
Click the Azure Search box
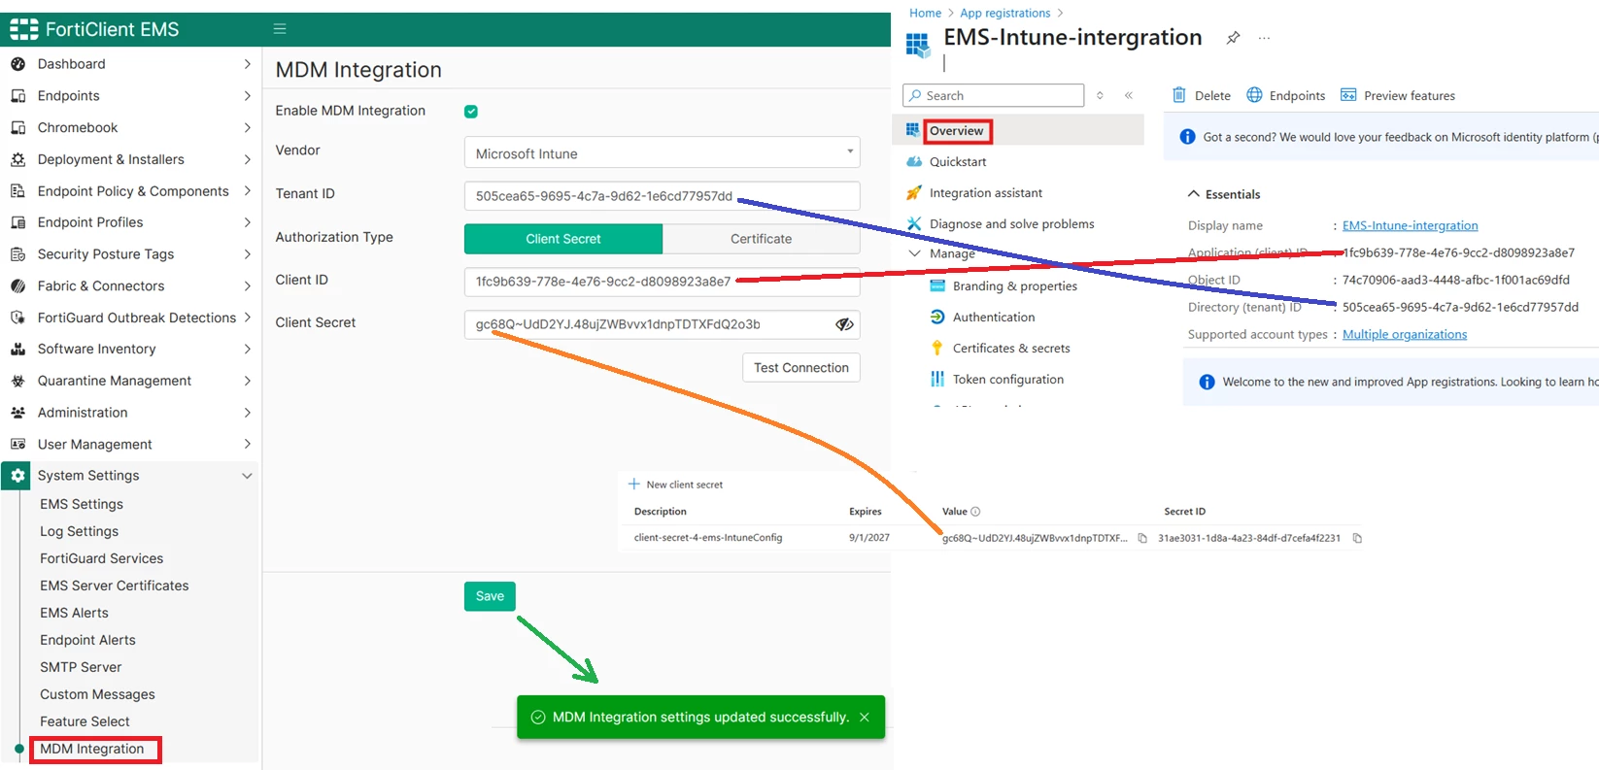coord(993,95)
